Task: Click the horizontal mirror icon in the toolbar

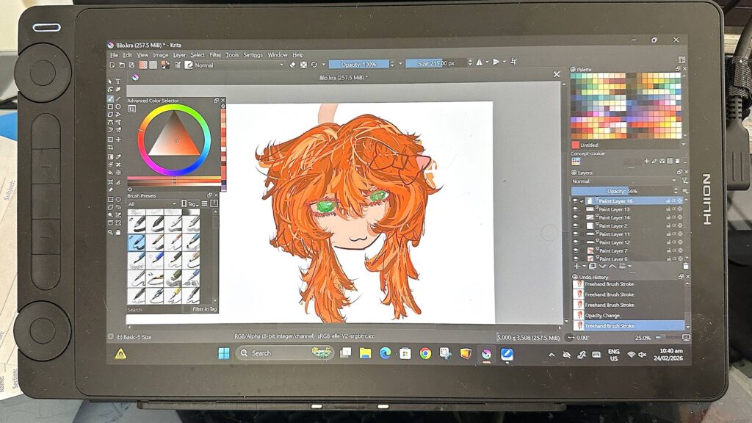Action: pos(479,63)
